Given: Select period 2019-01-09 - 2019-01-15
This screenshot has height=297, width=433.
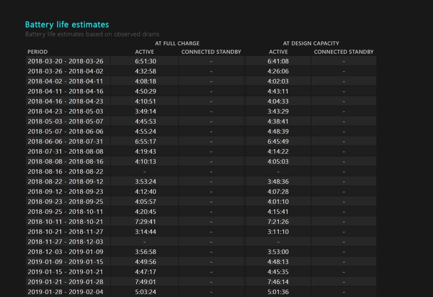Looking at the screenshot, I should coord(65,262).
